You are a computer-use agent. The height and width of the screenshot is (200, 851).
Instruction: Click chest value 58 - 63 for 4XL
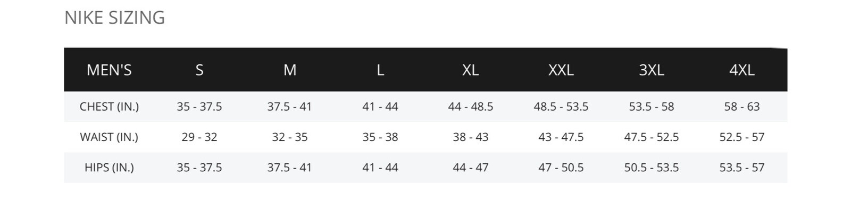pos(742,106)
